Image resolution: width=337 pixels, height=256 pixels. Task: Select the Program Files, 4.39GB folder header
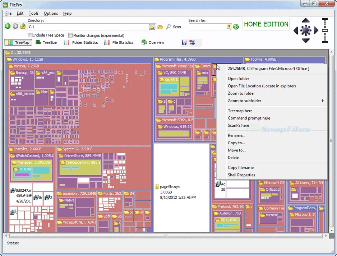point(198,59)
